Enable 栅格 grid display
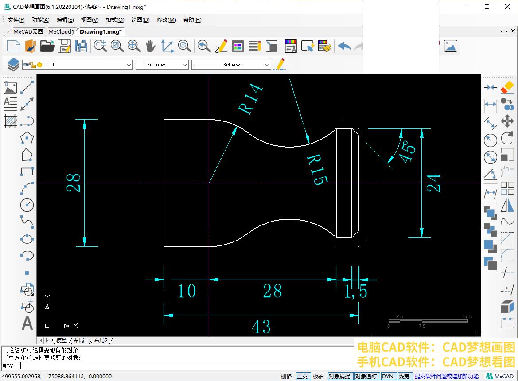 [x=286, y=376]
